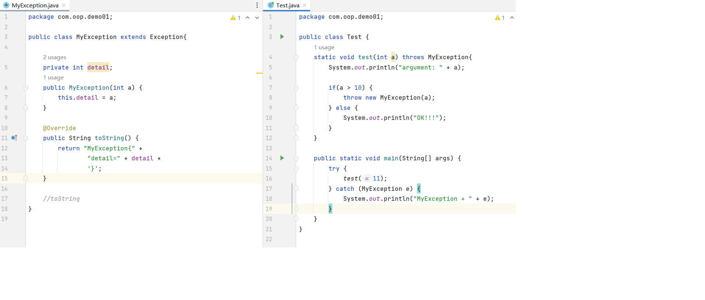Click fold end marker of MyException constructor
The height and width of the screenshot is (300, 705).
[25, 108]
